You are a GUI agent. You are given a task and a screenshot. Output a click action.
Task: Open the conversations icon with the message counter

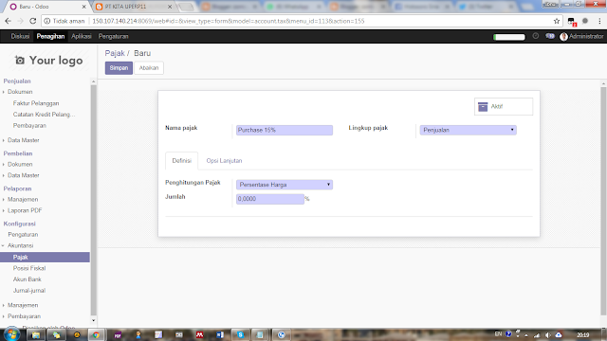tap(550, 36)
